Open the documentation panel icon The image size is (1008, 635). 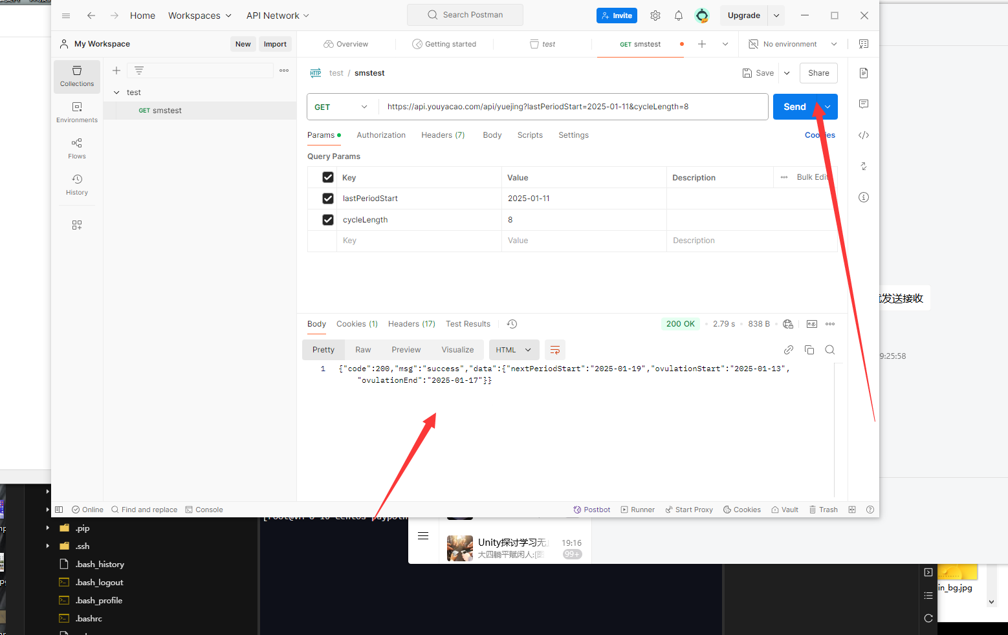(x=864, y=73)
